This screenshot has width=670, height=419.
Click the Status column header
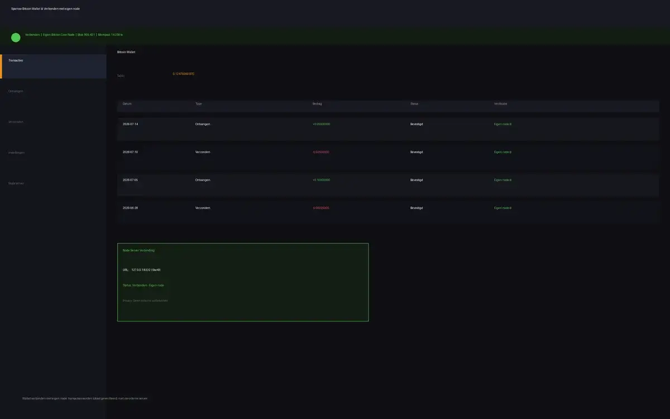(414, 104)
